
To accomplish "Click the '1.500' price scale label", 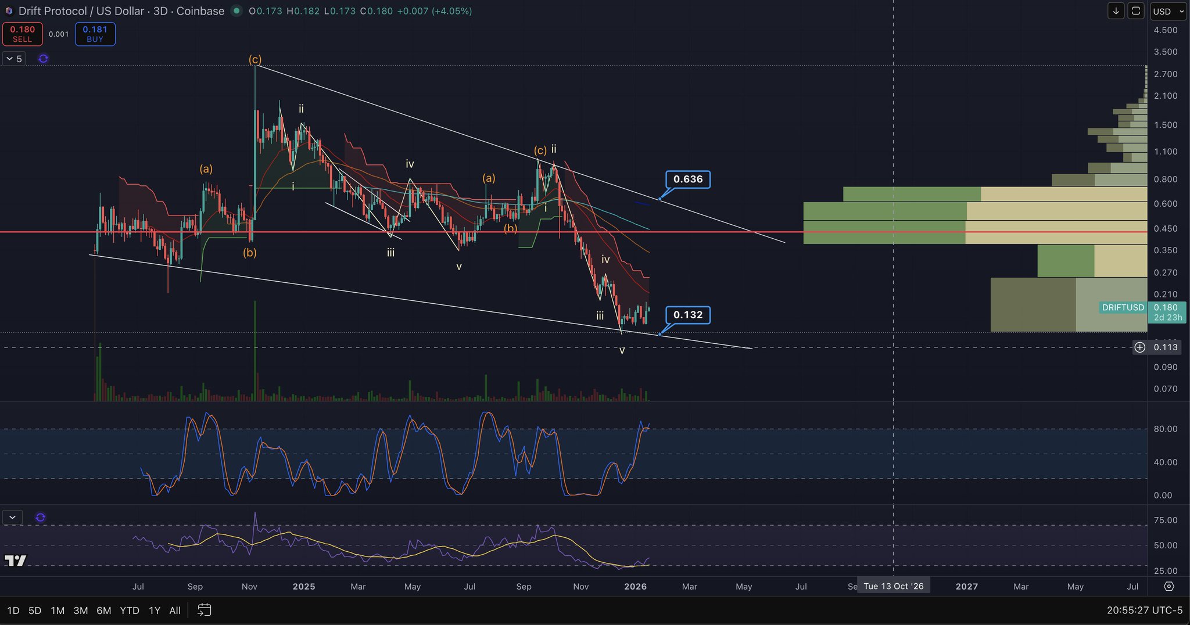I will coord(1166,125).
